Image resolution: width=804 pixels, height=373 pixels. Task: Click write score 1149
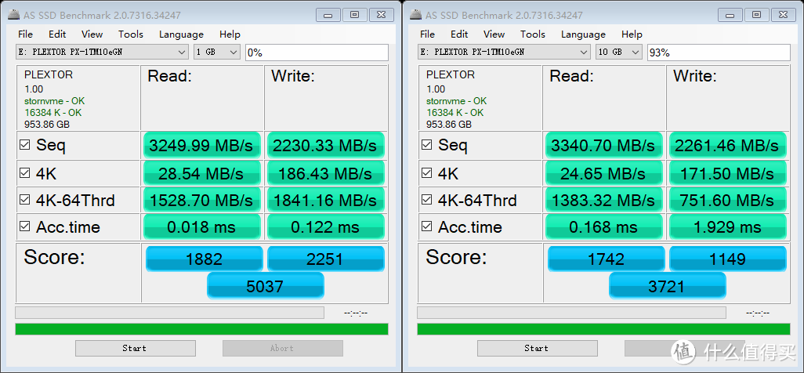(728, 259)
